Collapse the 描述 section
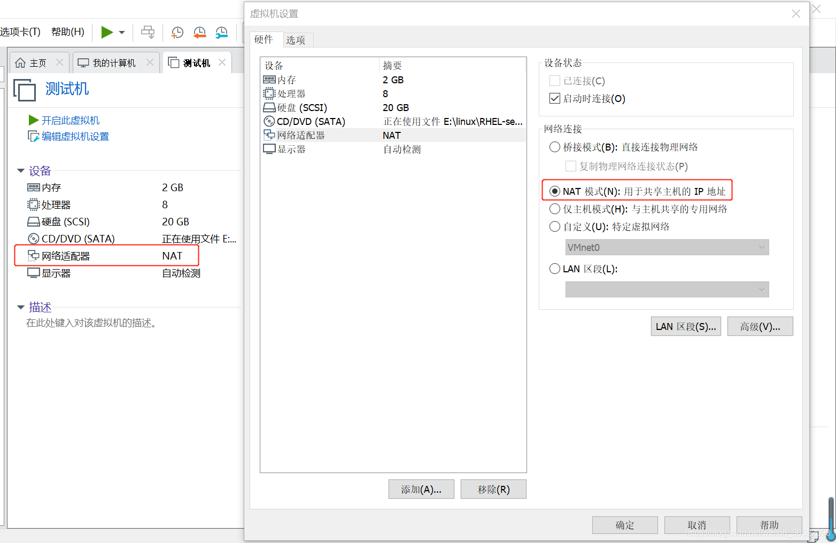 (x=21, y=307)
